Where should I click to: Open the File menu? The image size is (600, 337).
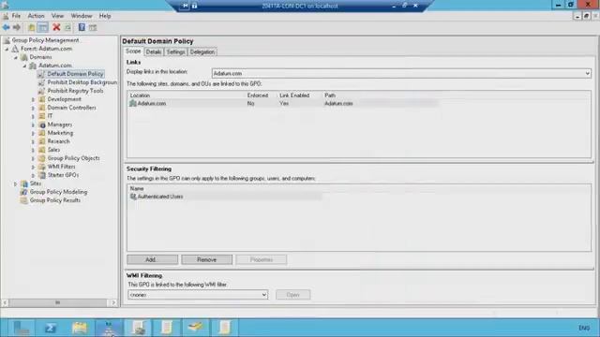click(16, 16)
